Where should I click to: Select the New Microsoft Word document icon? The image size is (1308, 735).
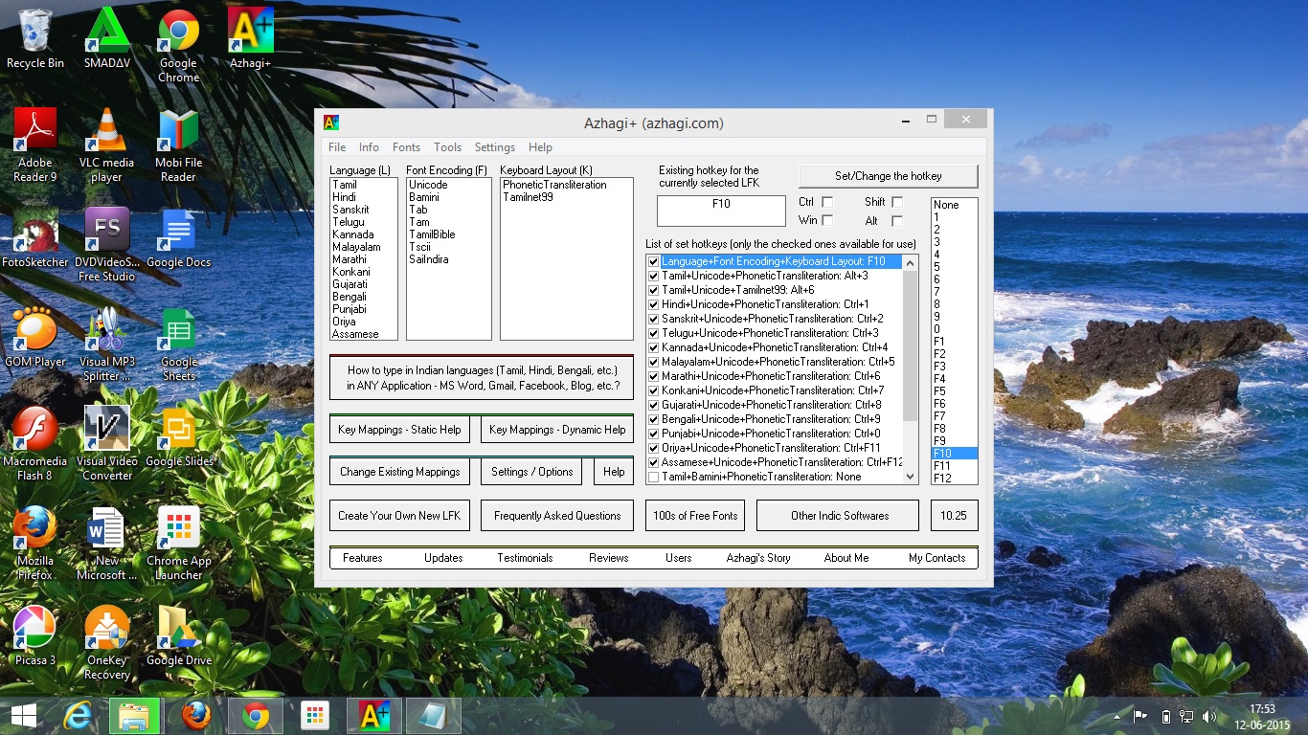(106, 544)
